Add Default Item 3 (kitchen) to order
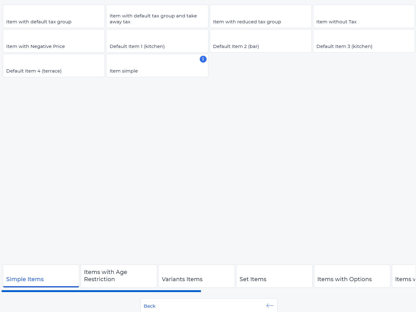416x312 pixels. 364,41
